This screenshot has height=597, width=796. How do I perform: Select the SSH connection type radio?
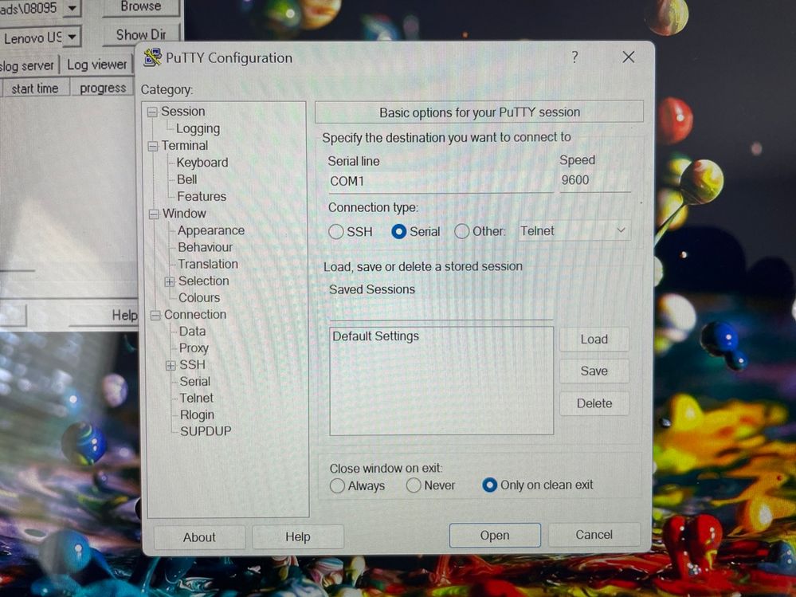pos(337,232)
